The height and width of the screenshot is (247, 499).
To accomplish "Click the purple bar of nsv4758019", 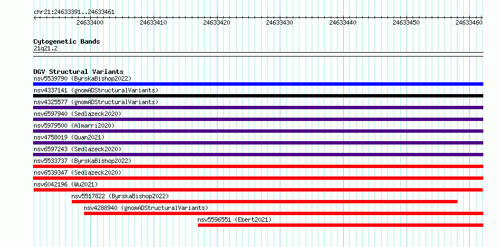I will pyautogui.click(x=258, y=143).
